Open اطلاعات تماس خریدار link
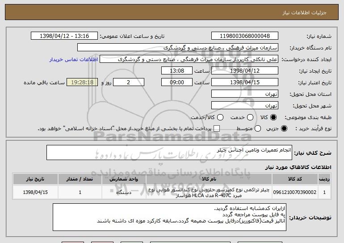 (x=74, y=59)
